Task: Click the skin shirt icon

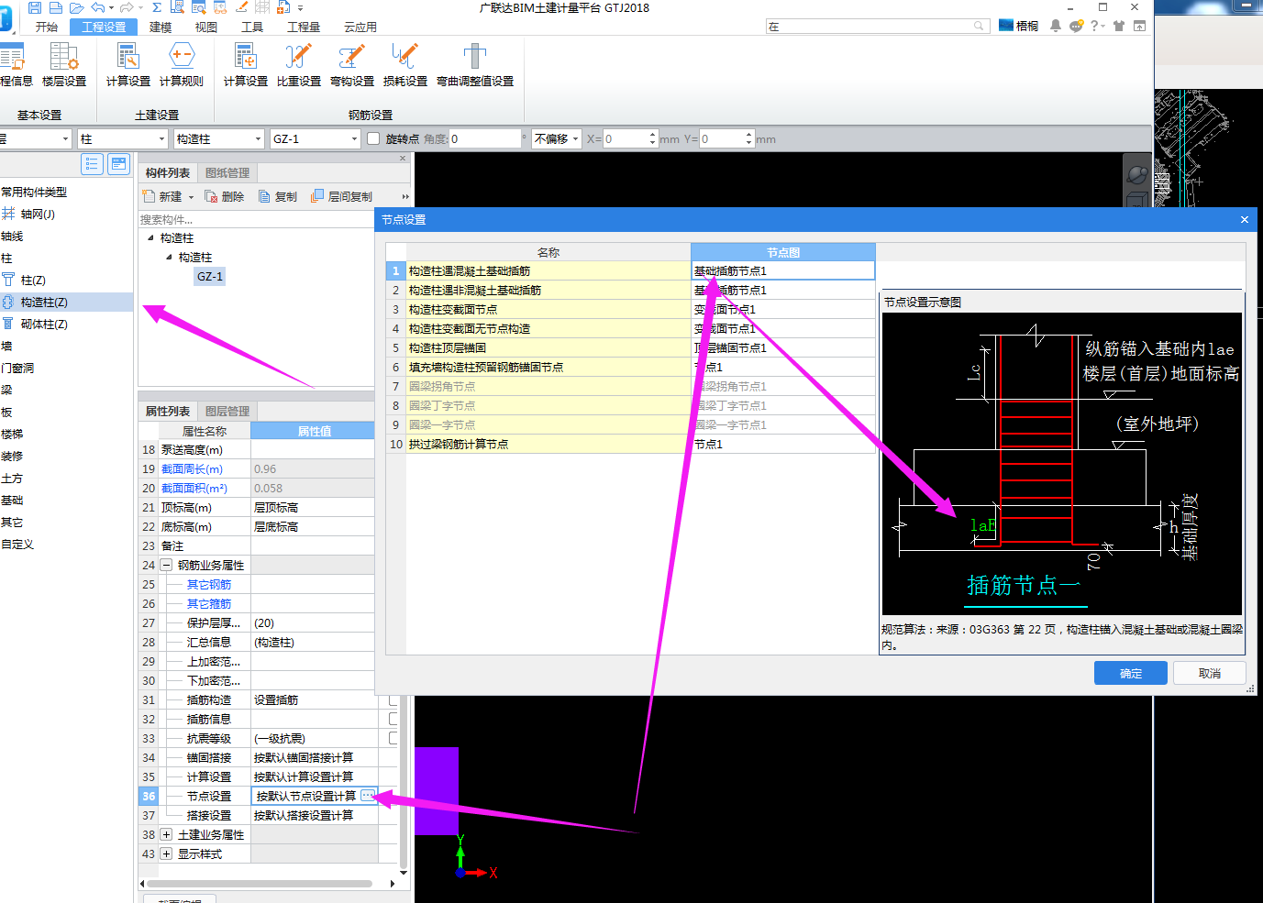Action: [1119, 26]
